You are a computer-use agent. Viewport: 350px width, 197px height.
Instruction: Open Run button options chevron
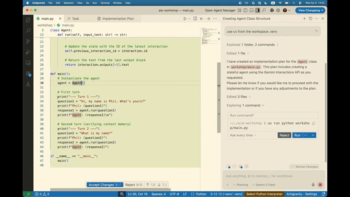pos(313,135)
